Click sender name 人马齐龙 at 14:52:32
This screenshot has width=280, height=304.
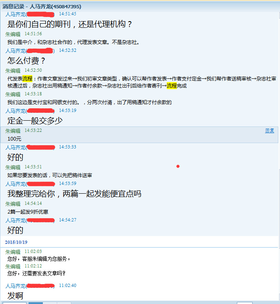click(15, 51)
